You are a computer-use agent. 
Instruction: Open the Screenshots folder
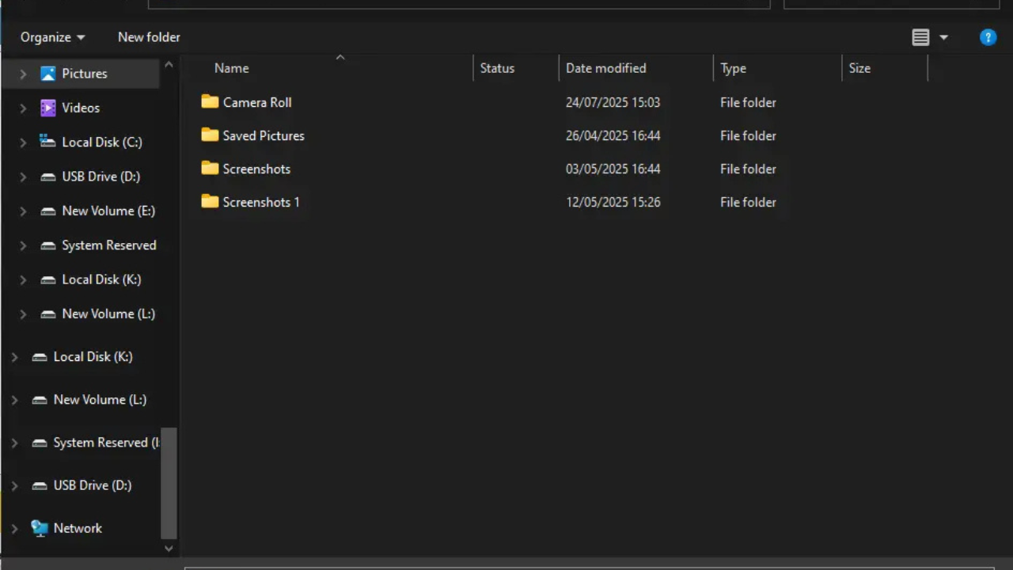256,169
